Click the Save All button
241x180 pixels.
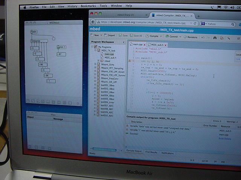pyautogui.click(x=136, y=36)
